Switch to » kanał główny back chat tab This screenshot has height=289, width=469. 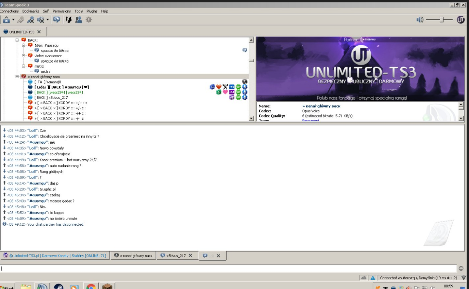pyautogui.click(x=133, y=256)
